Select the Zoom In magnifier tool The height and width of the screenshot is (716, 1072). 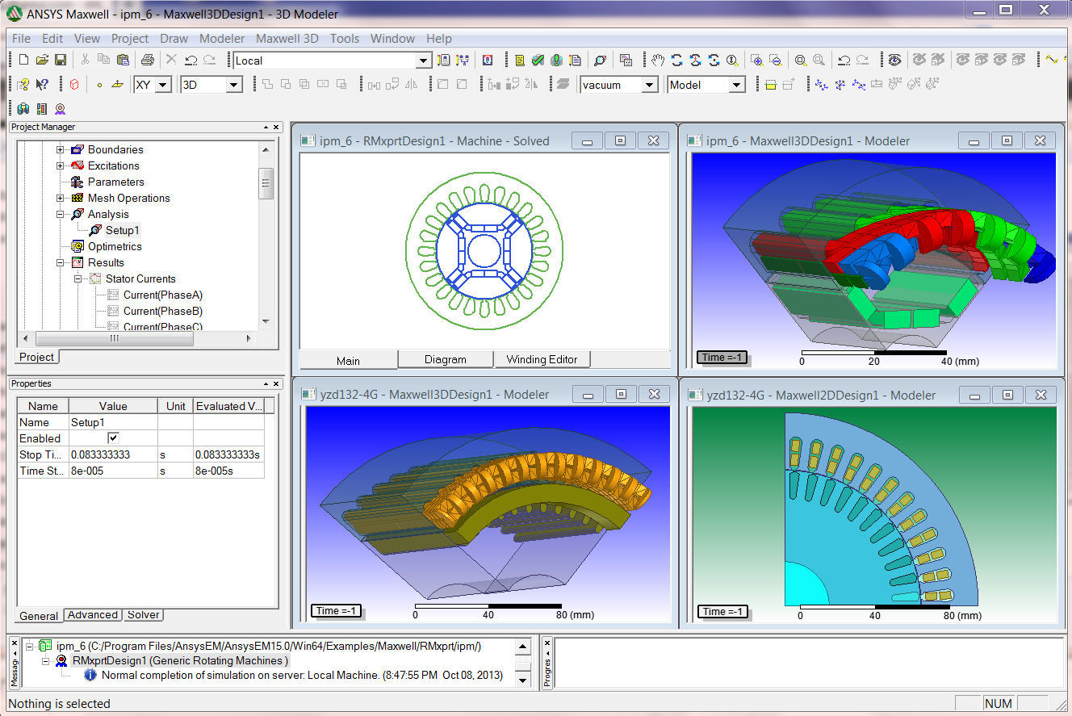coord(759,59)
